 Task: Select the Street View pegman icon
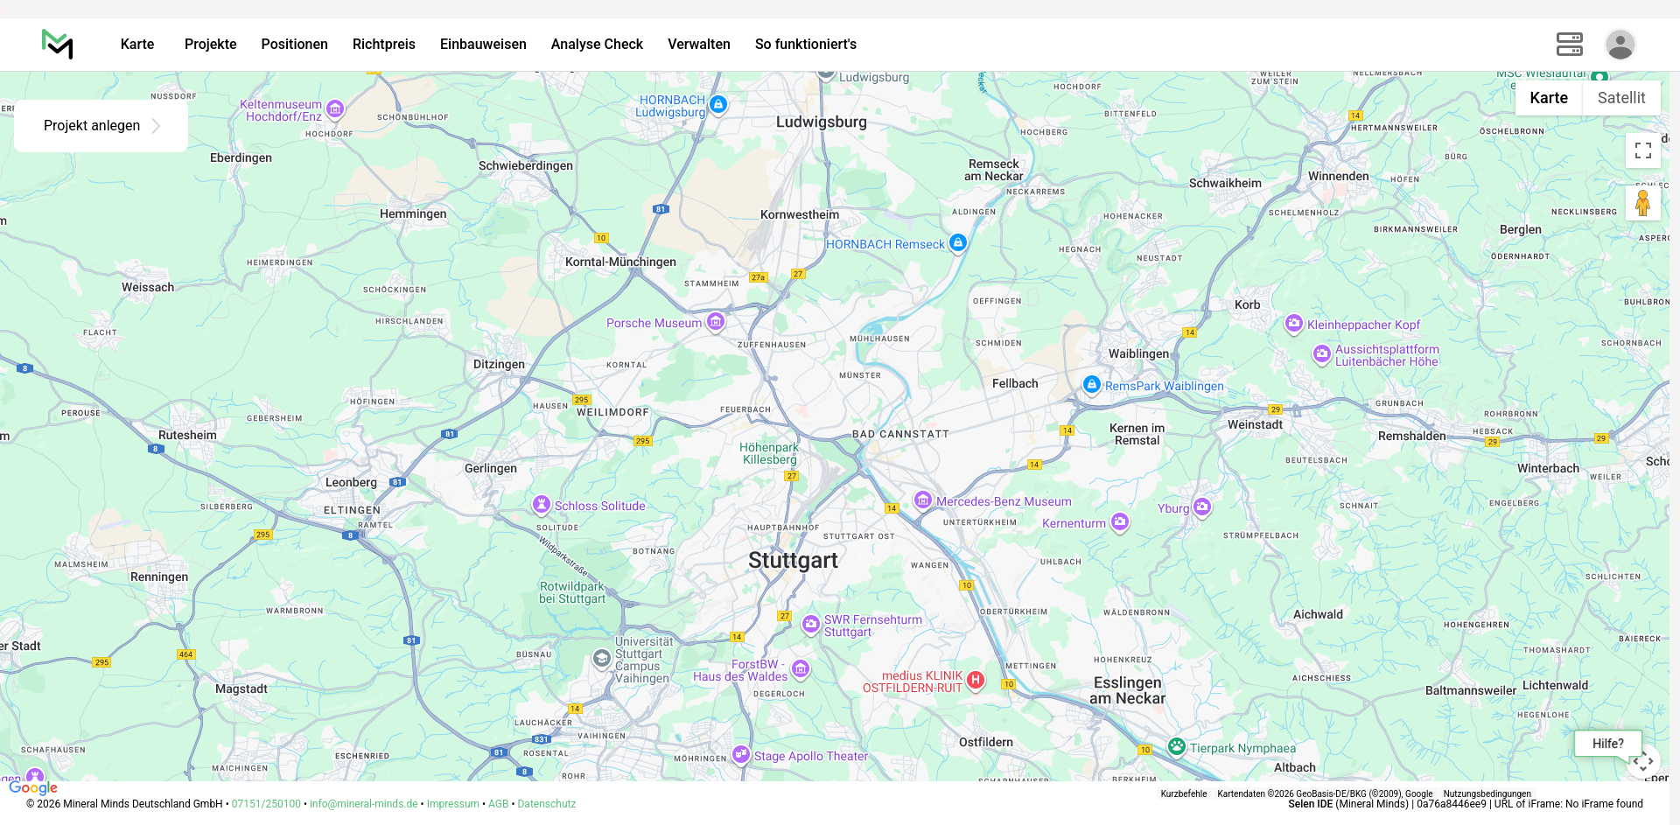pos(1642,203)
